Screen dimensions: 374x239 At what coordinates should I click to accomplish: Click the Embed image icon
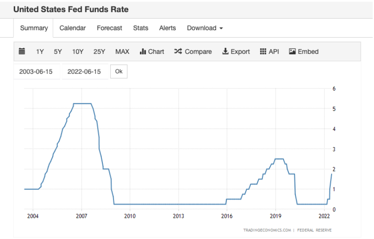pyautogui.click(x=292, y=51)
